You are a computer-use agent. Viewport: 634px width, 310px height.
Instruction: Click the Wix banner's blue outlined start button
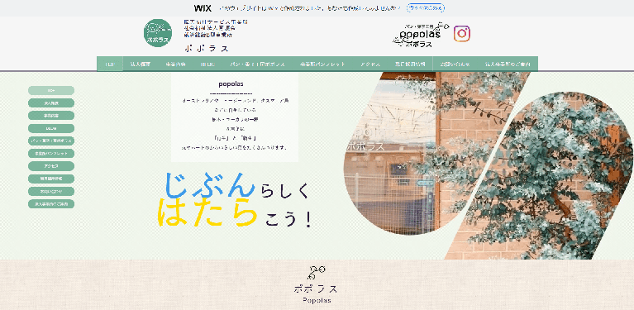(426, 8)
